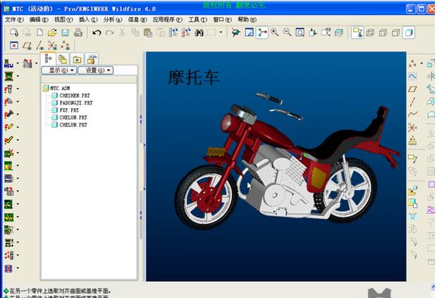Switch to the Folder Browser tab
The height and width of the screenshot is (298, 437).
pos(63,59)
